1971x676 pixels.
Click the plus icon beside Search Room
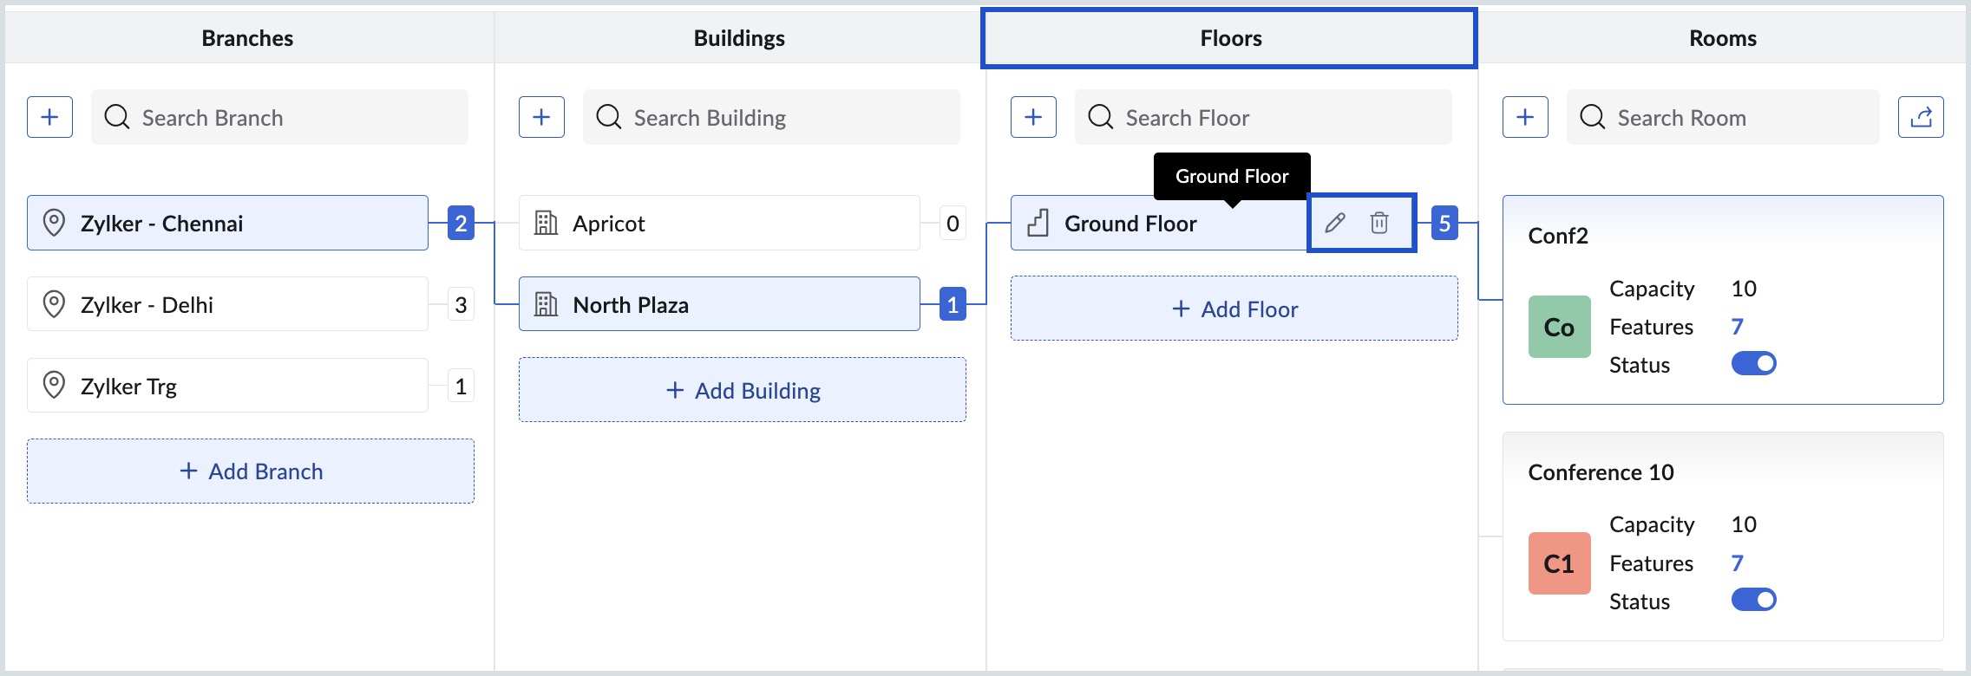click(1525, 117)
